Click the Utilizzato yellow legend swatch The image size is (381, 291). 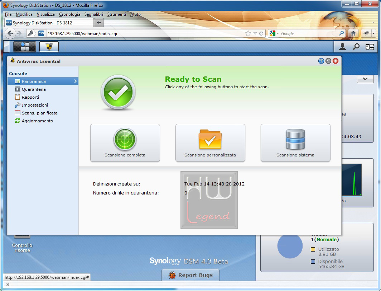pos(313,249)
